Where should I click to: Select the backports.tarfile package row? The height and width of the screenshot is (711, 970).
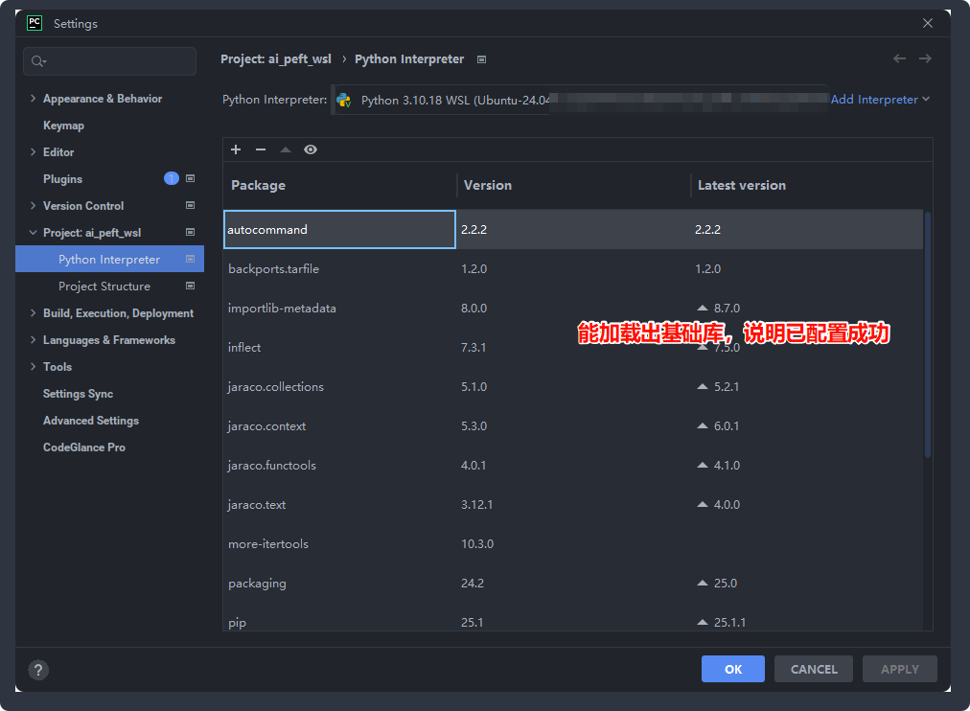point(573,269)
